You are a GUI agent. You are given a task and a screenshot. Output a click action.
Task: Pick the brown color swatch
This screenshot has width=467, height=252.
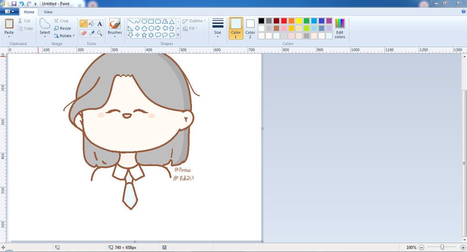pos(276,28)
